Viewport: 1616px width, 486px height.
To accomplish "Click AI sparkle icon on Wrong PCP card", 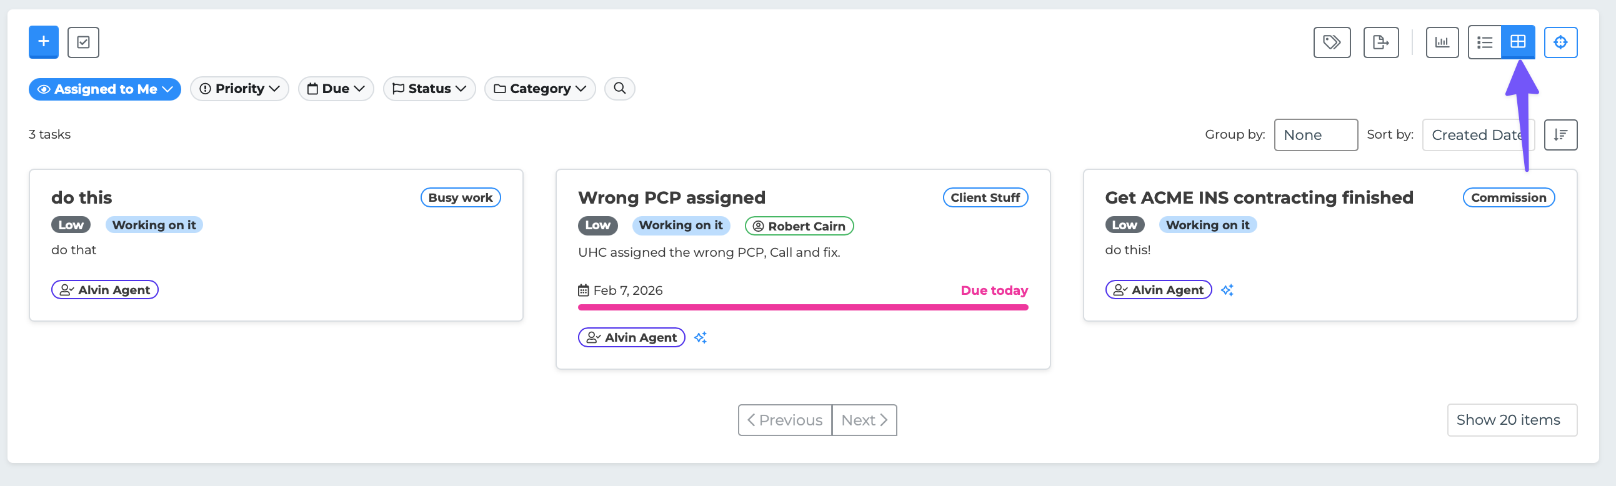I will pos(700,337).
